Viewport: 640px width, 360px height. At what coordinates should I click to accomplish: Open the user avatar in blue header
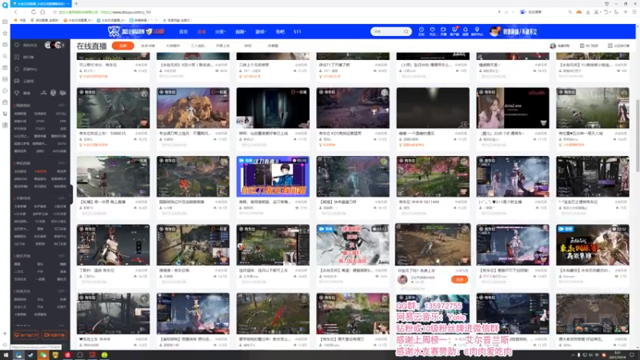pos(494,31)
